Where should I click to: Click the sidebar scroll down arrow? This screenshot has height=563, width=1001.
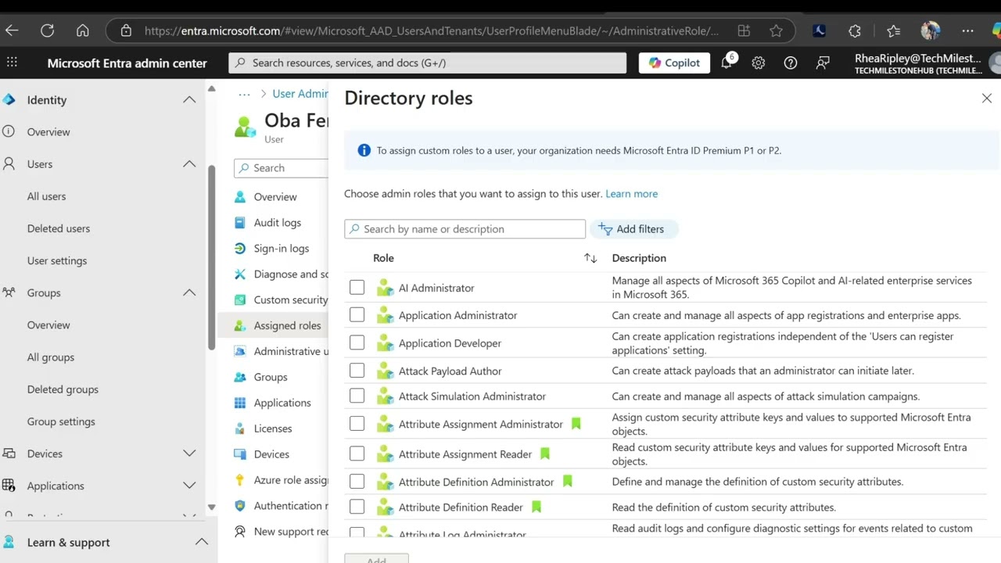pos(211,507)
